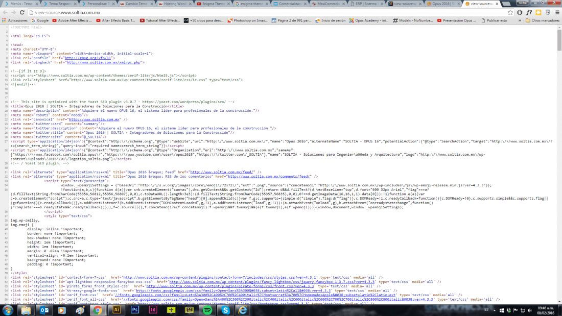Viewport: 562px width, 316px height.
Task: Click the paint palette taskbar icon
Action: click(x=80, y=310)
